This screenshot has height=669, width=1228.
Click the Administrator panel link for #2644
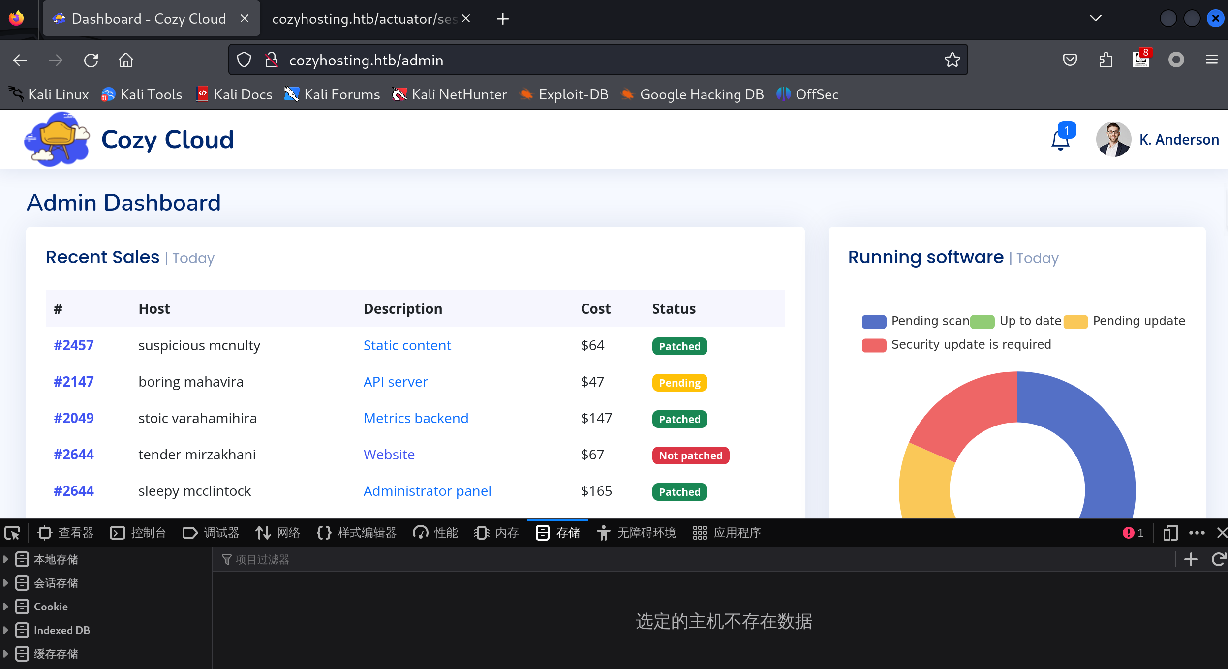427,490
